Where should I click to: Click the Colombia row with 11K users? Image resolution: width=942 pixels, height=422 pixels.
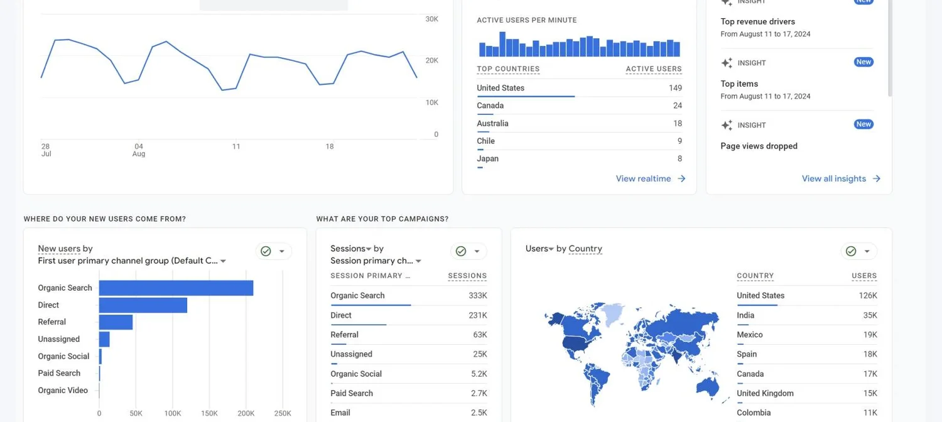807,413
